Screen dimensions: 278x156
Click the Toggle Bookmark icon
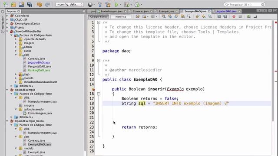[x=210, y=16]
